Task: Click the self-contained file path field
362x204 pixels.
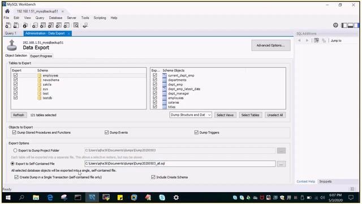Action: (x=180, y=164)
